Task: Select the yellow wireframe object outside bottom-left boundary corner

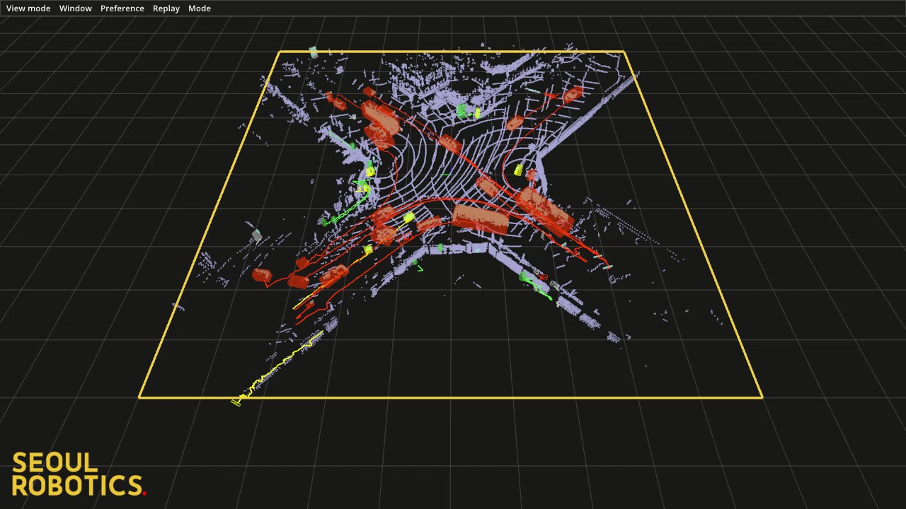Action: click(x=236, y=402)
